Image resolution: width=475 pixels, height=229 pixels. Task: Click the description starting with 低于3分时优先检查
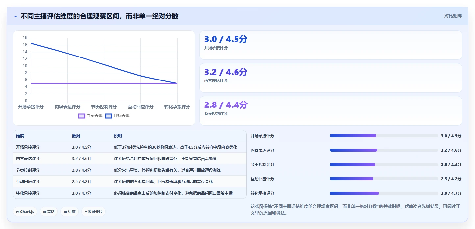[x=175, y=147]
